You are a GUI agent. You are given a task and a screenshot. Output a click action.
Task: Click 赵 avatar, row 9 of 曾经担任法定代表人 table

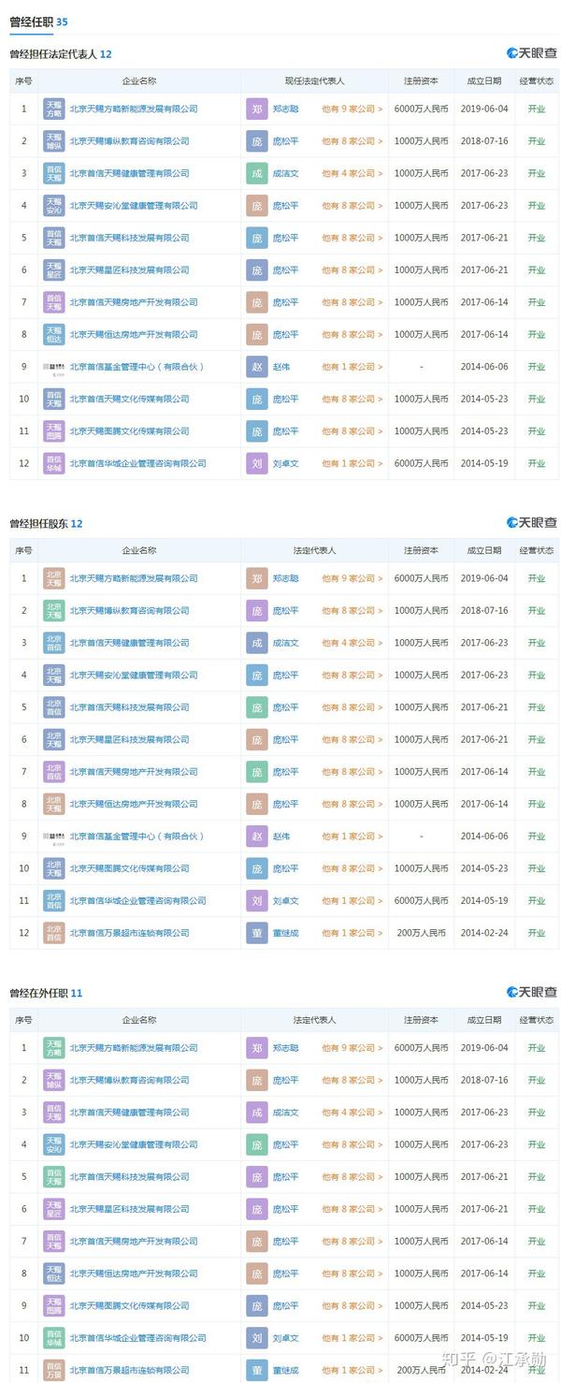[256, 367]
